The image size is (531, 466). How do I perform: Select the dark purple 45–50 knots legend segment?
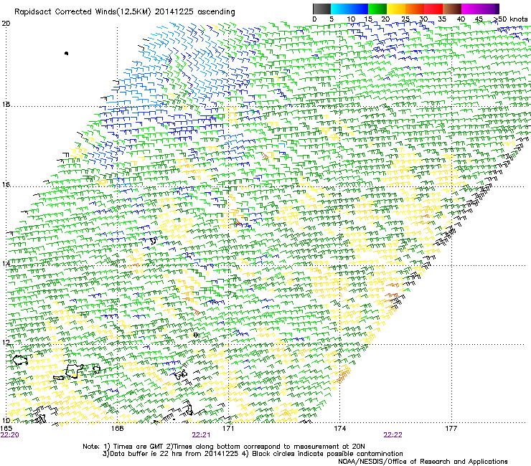pyautogui.click(x=489, y=9)
